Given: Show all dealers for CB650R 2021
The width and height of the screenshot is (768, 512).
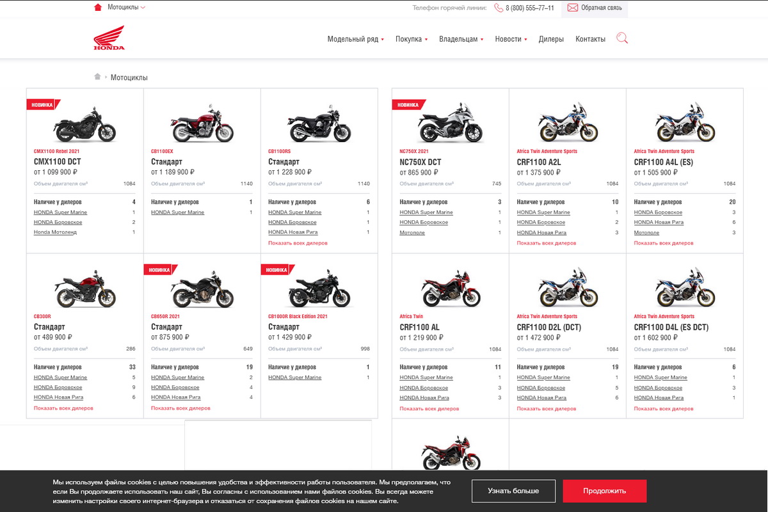Looking at the screenshot, I should pos(180,408).
